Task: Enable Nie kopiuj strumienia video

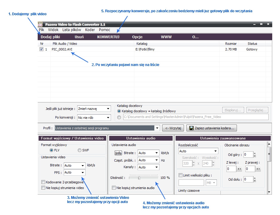Action: click(x=43, y=188)
